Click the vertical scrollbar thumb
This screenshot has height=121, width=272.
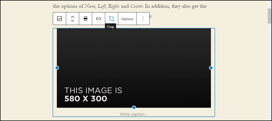click(x=269, y=16)
